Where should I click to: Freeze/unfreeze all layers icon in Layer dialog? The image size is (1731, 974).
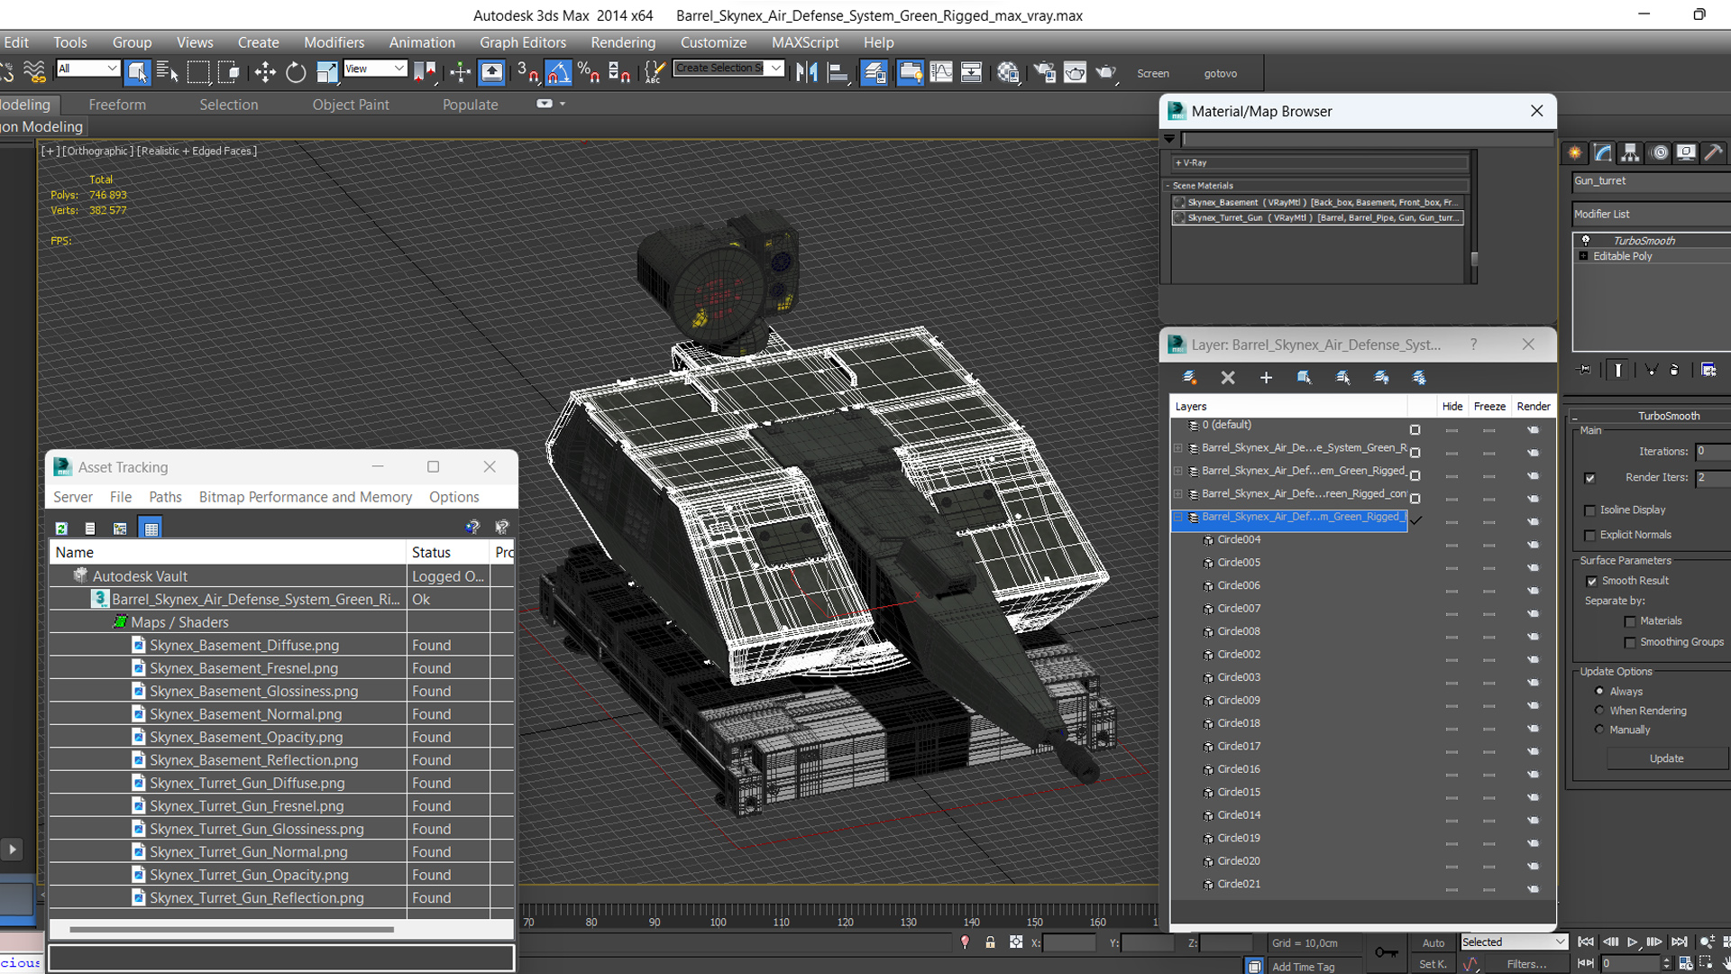pyautogui.click(x=1419, y=378)
